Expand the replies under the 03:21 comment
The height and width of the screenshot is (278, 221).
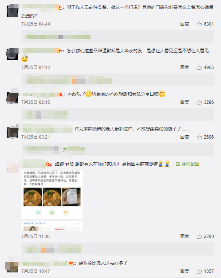(118, 150)
